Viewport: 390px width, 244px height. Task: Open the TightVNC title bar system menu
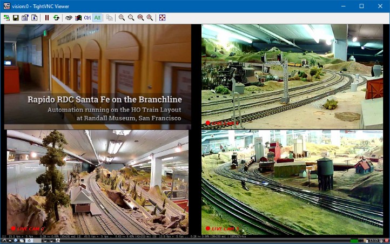[6, 5]
